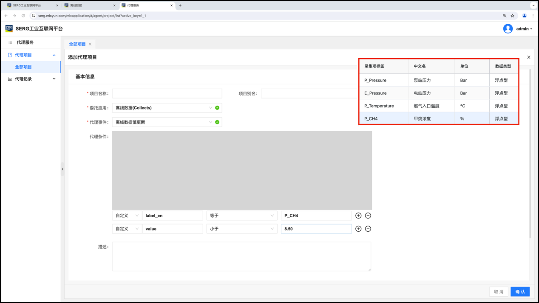Viewport: 539px width, 303px height.
Task: Click the 项目名称 input field
Action: 167,93
